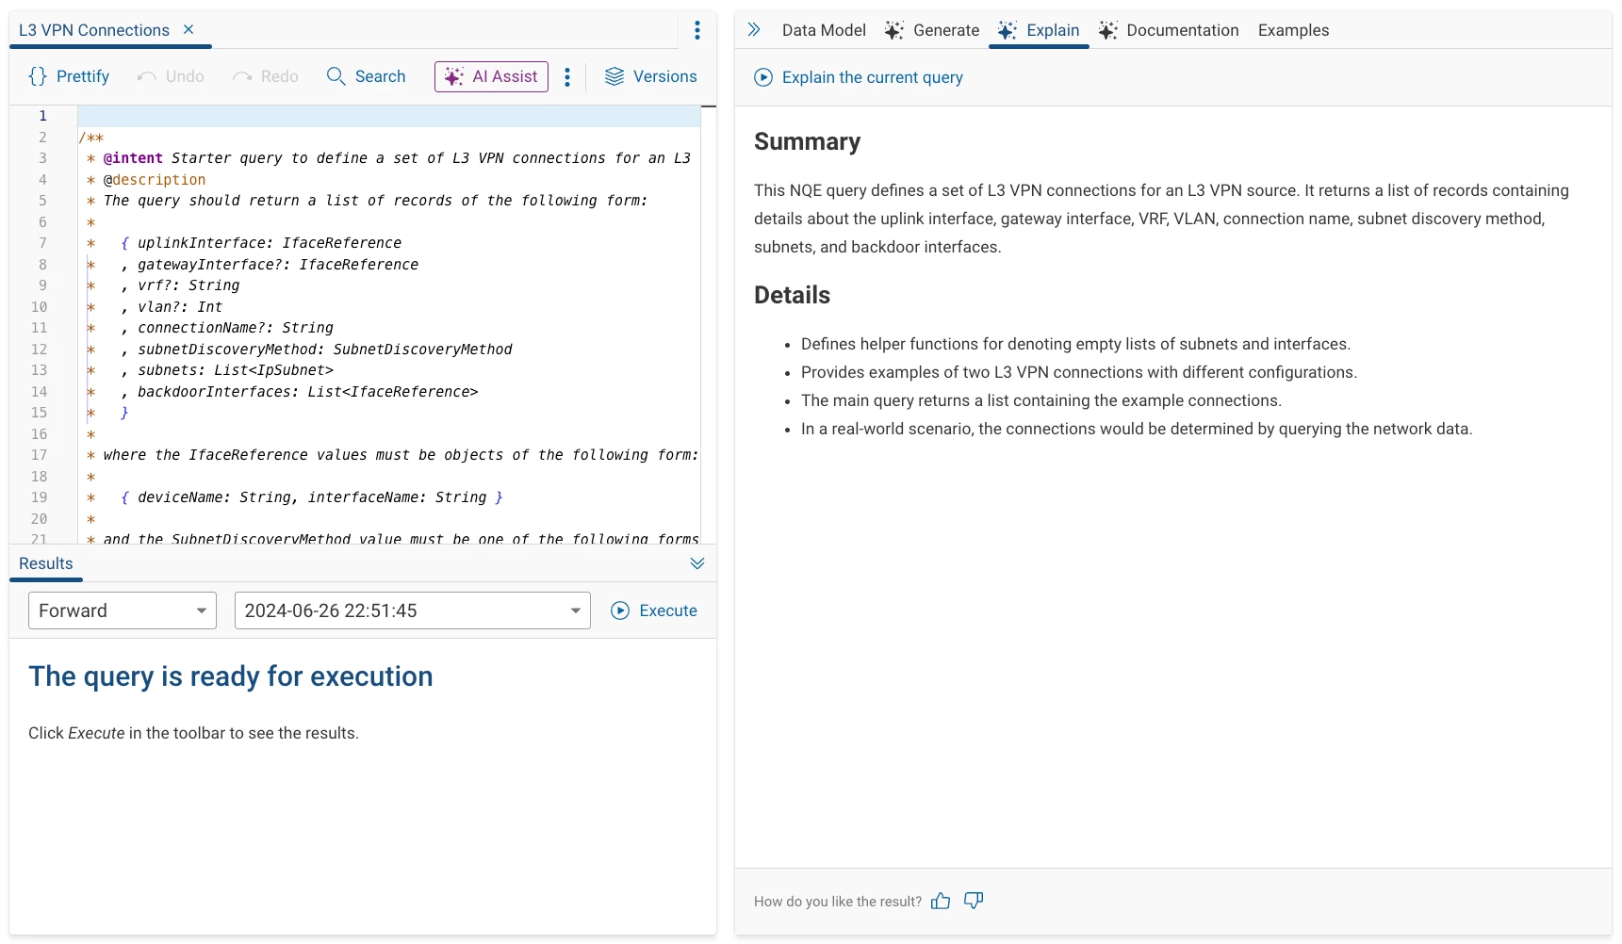Switch to the Data Model tab
Image resolution: width=1622 pixels, height=944 pixels.
(824, 30)
